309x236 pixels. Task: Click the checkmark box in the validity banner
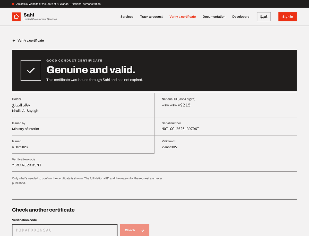coord(31,70)
